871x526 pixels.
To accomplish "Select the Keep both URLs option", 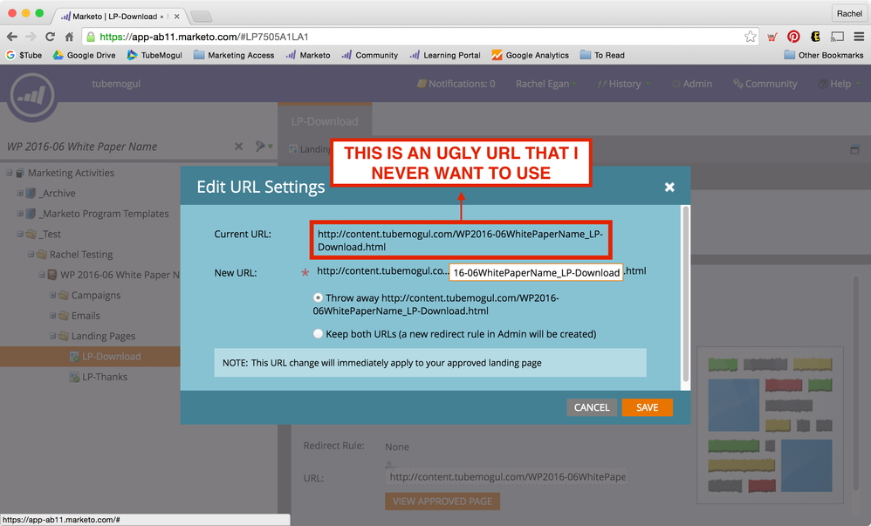I will (x=318, y=334).
